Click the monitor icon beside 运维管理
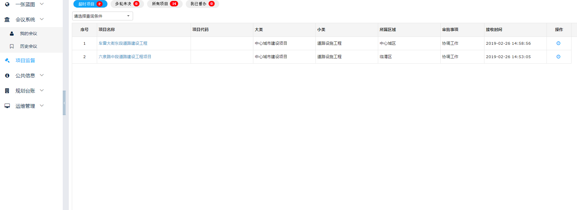Viewport: 577px width, 210px height. [x=7, y=106]
